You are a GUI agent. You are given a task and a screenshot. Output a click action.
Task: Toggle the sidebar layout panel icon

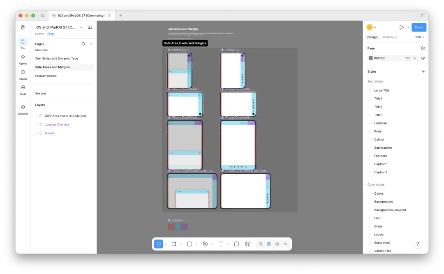click(x=90, y=27)
